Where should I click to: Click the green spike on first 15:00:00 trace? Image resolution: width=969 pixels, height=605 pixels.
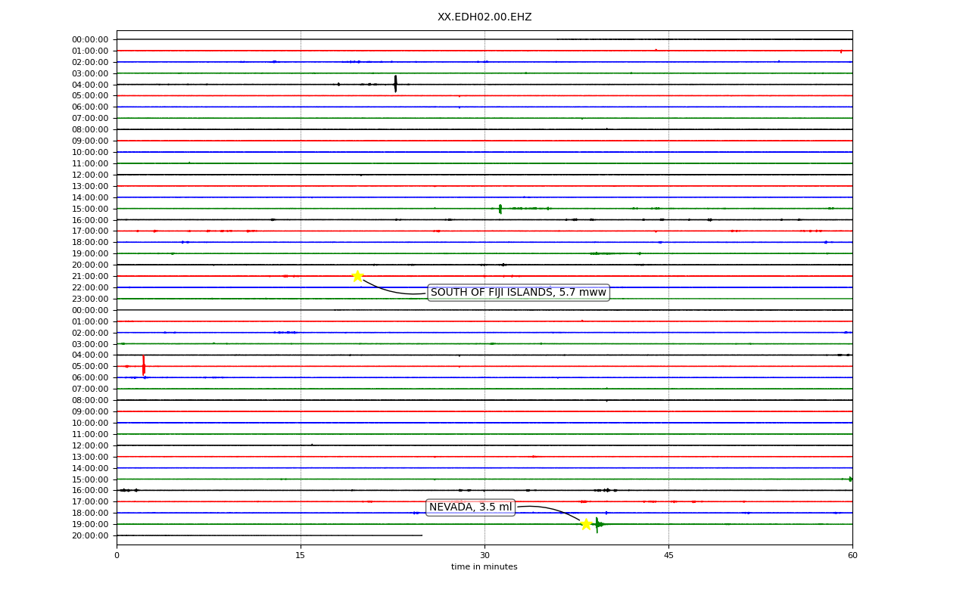[500, 209]
